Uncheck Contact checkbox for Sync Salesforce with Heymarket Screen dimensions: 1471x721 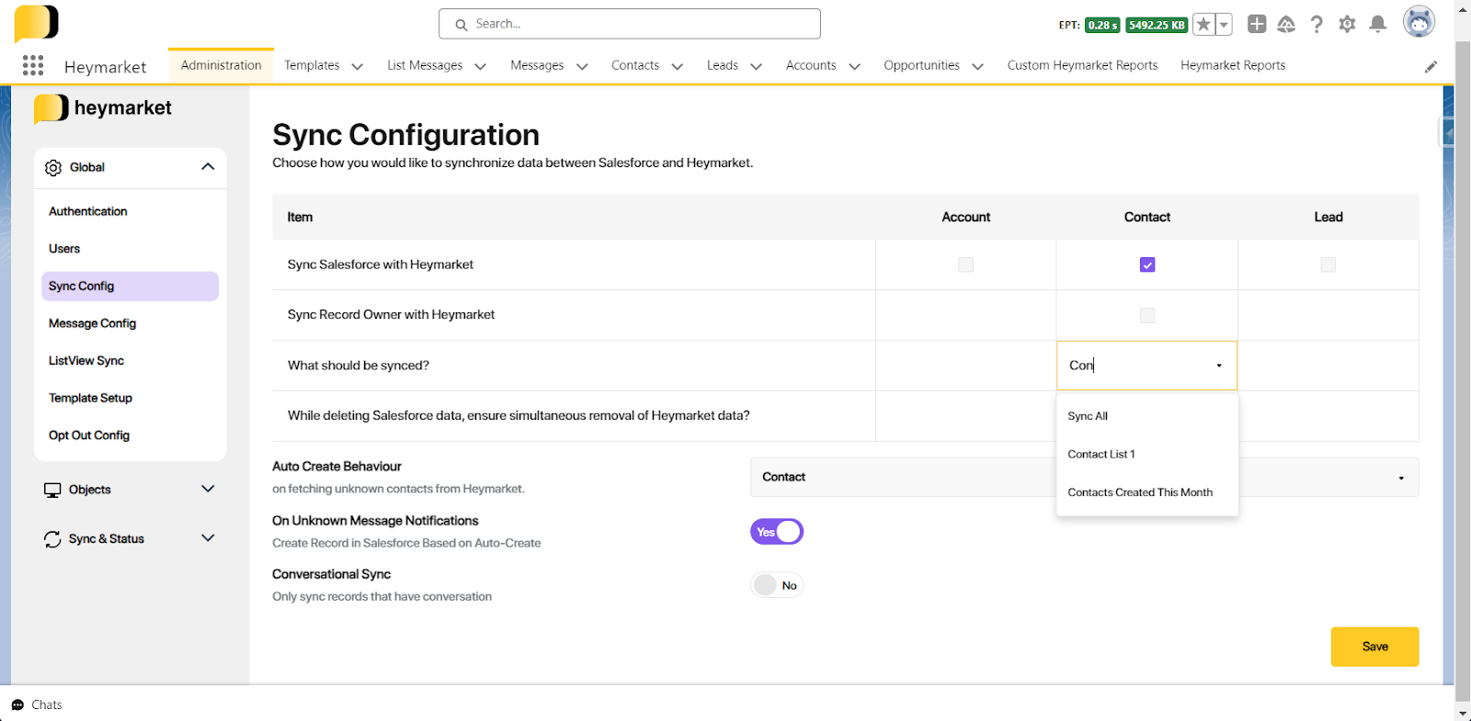(x=1147, y=265)
